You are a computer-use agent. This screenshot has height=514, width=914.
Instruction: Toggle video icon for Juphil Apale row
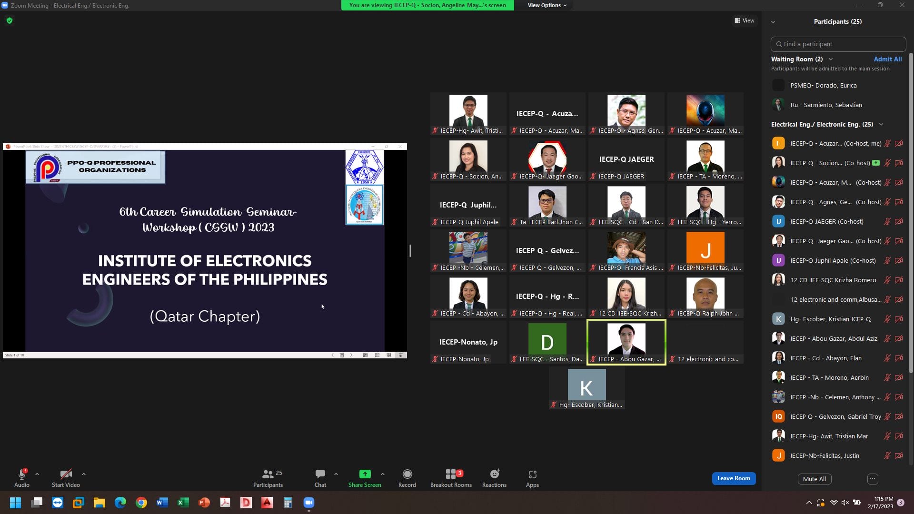point(899,260)
